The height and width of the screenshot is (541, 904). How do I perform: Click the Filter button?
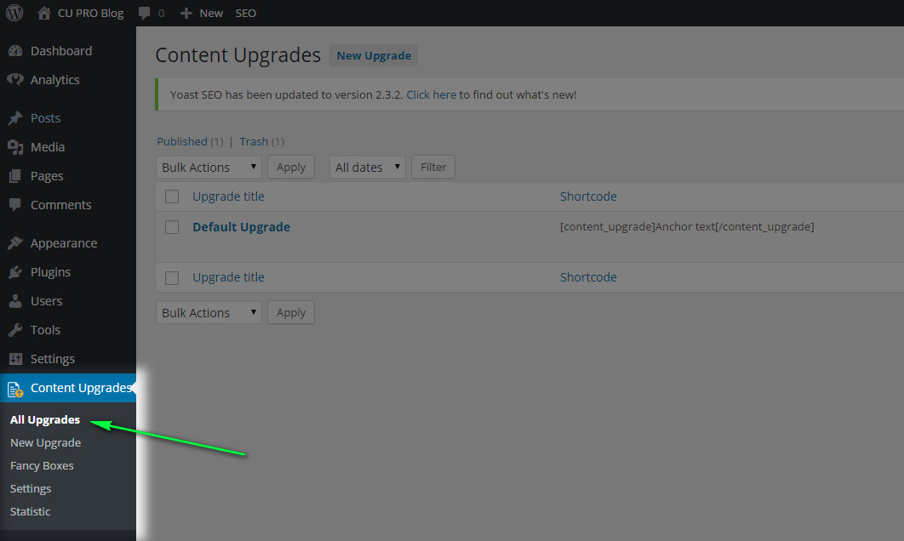pos(433,167)
